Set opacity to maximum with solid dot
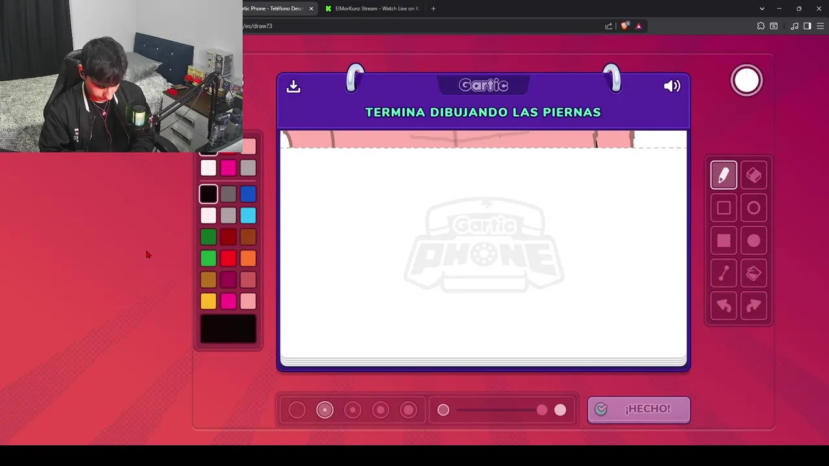The width and height of the screenshot is (829, 466). click(560, 410)
